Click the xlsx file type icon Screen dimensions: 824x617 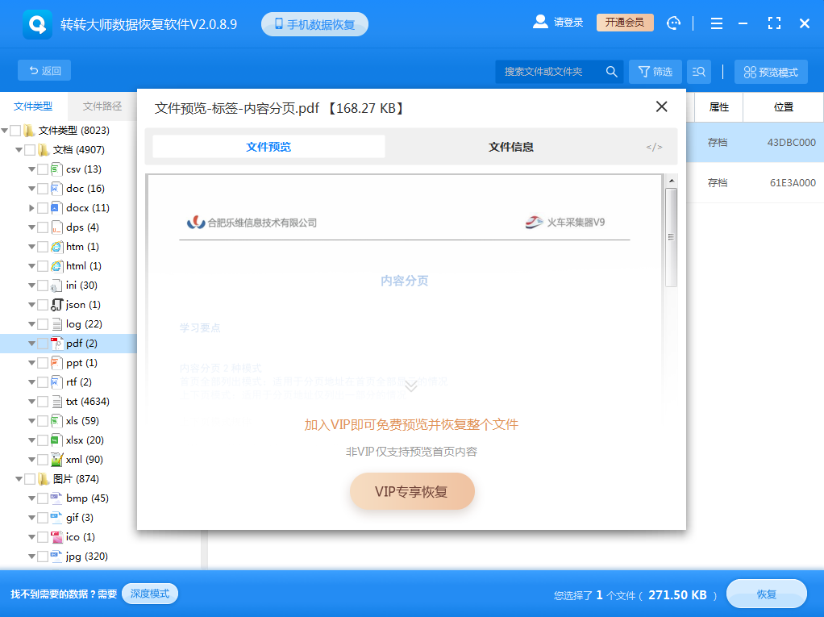click(56, 440)
